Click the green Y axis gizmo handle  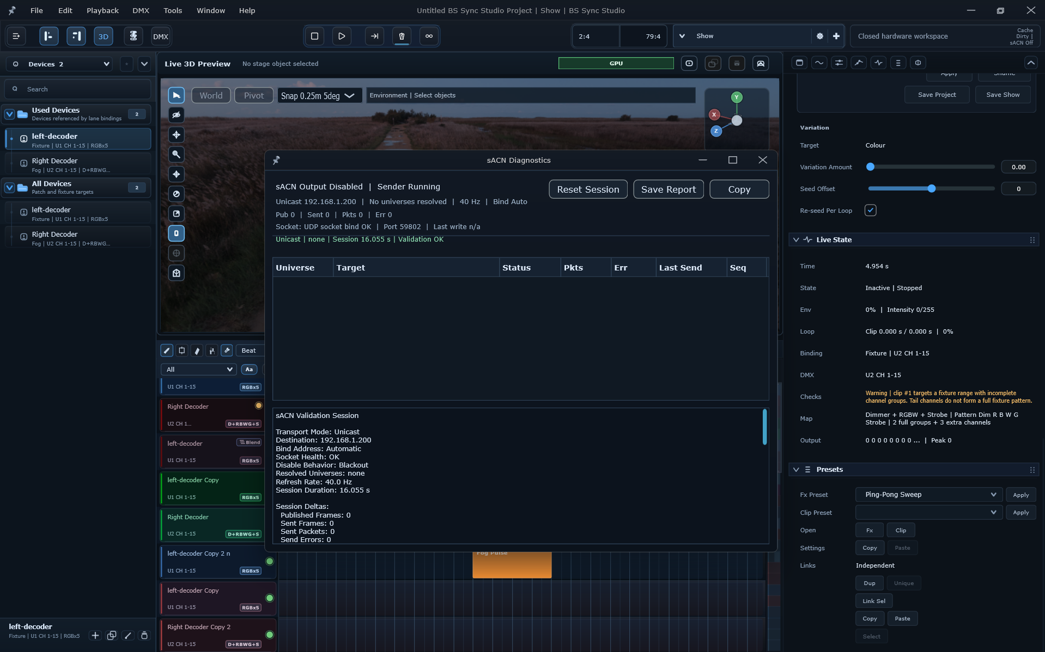coord(737,97)
